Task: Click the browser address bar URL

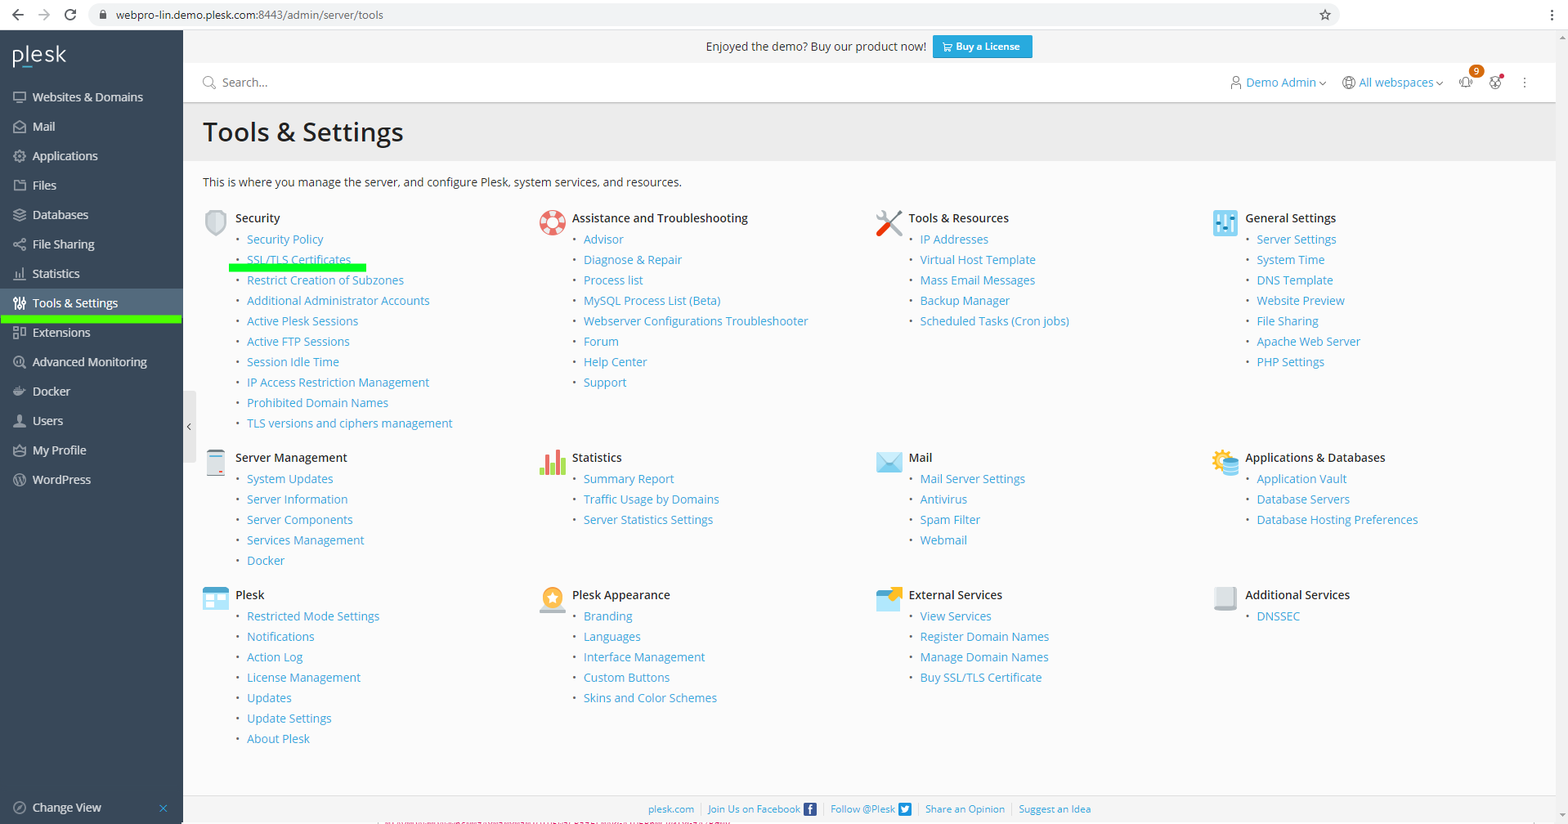Action: (x=249, y=15)
